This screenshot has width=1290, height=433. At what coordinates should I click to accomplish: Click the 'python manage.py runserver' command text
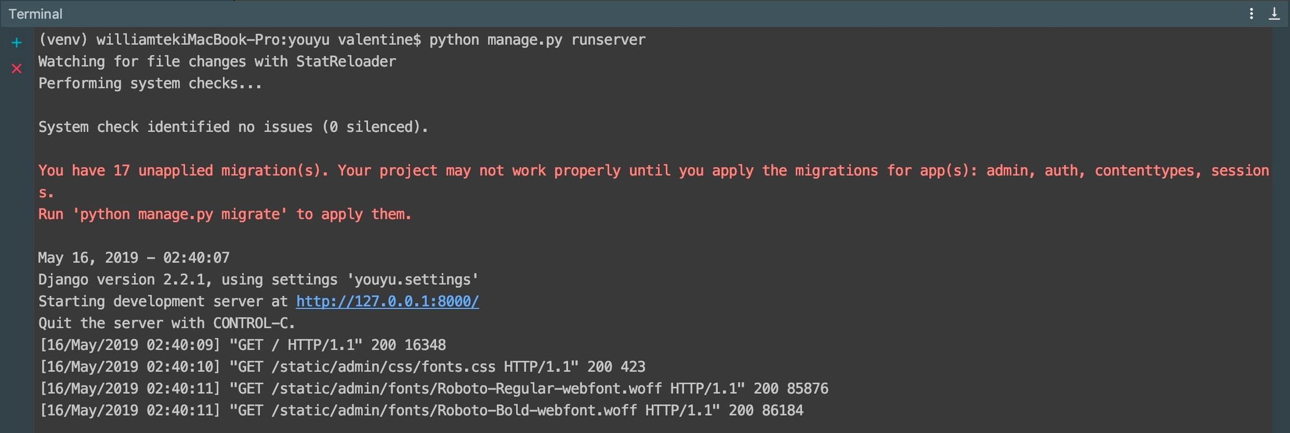coord(537,40)
